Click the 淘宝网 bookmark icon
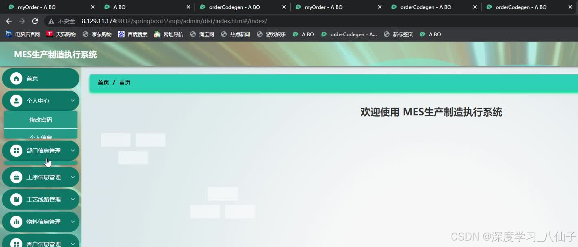578x247 pixels. point(193,34)
